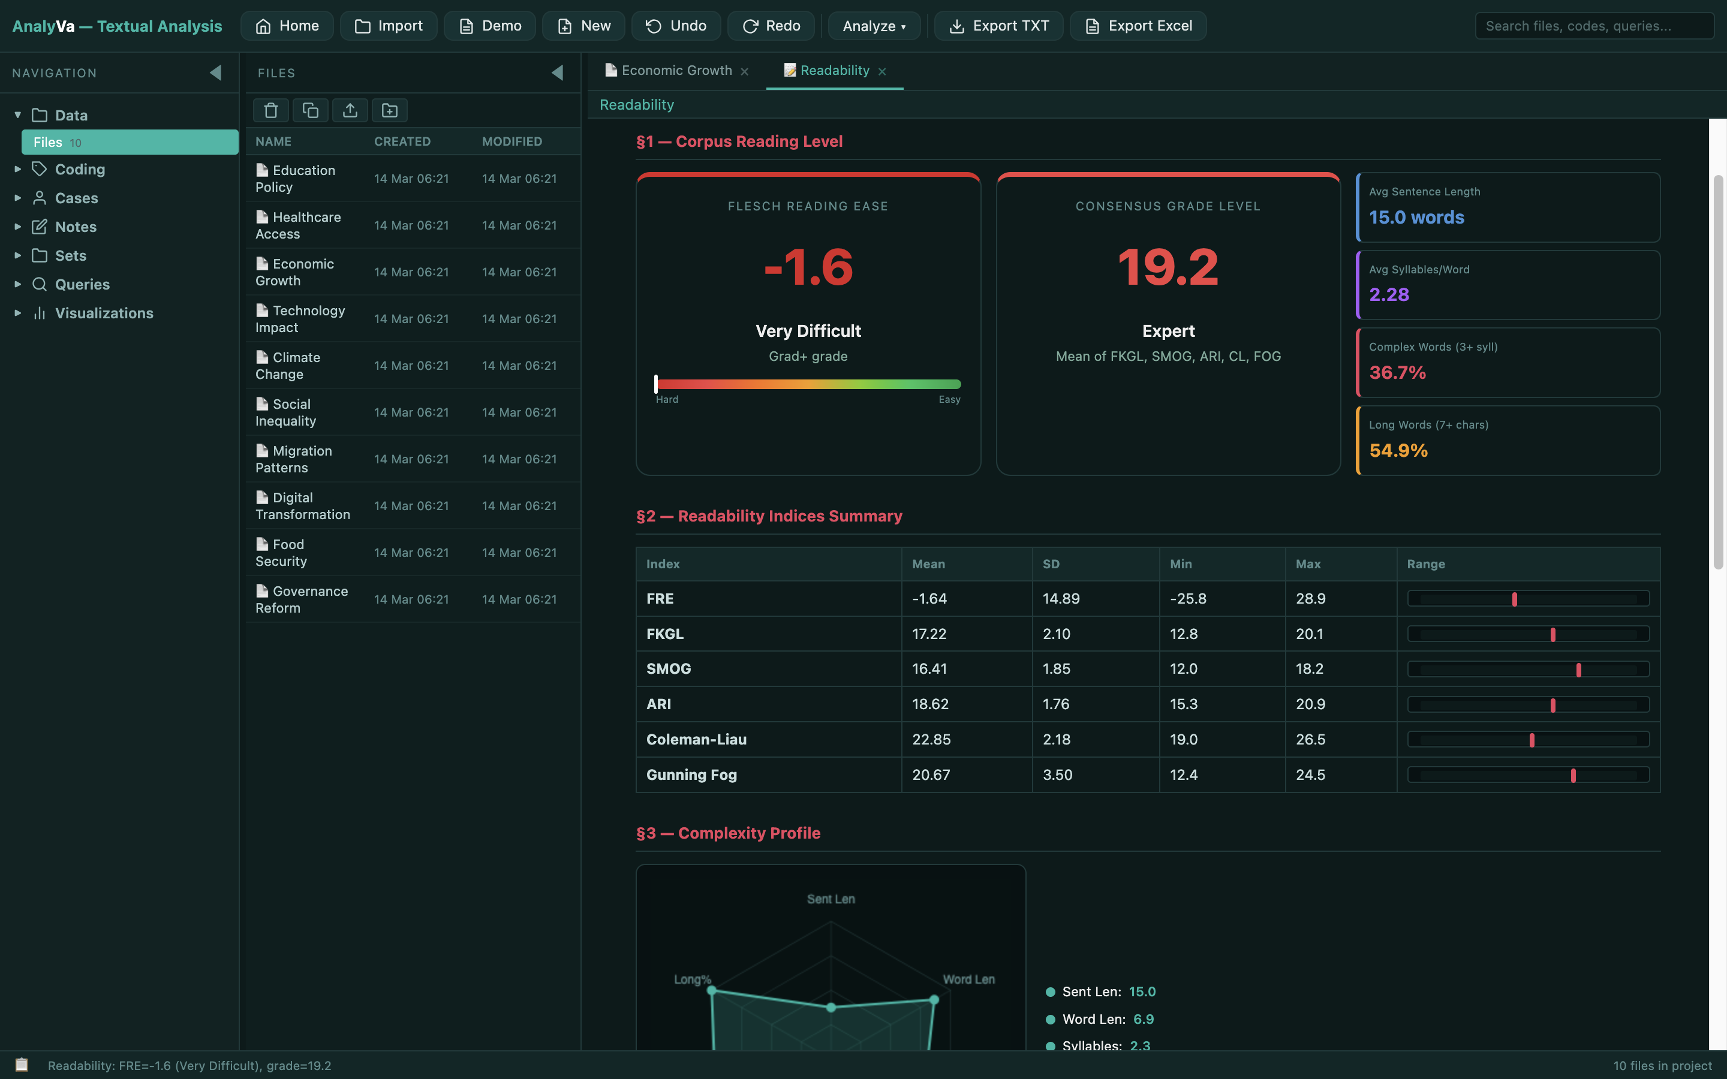Screen dimensions: 1727x1079
Task: Click the clipboard icon in status bar
Action: tap(22, 1065)
